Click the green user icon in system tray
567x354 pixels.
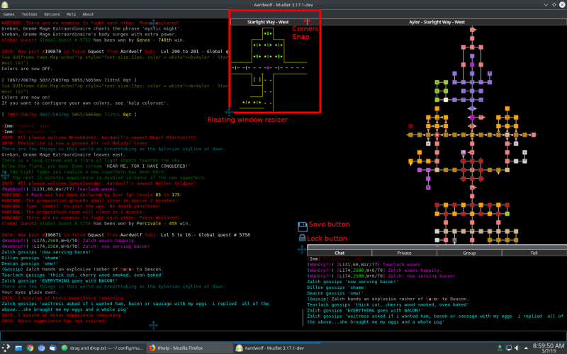[500, 348]
